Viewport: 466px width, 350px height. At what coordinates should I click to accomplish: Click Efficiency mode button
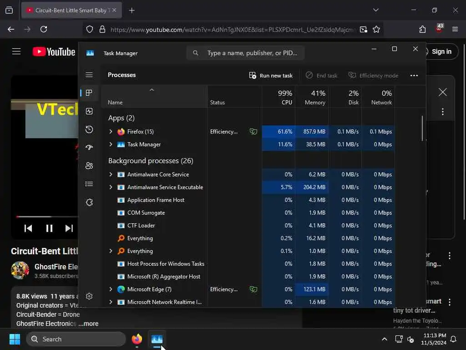(x=373, y=76)
